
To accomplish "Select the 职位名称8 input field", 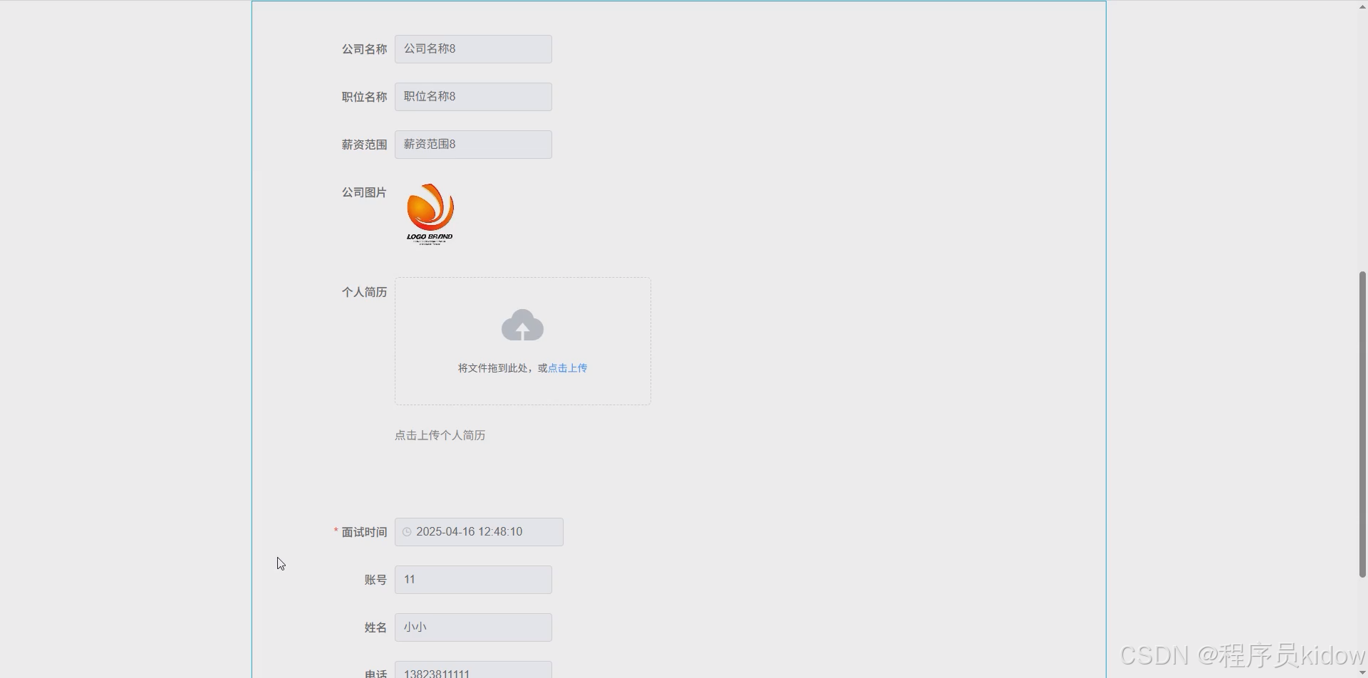I will coord(472,96).
